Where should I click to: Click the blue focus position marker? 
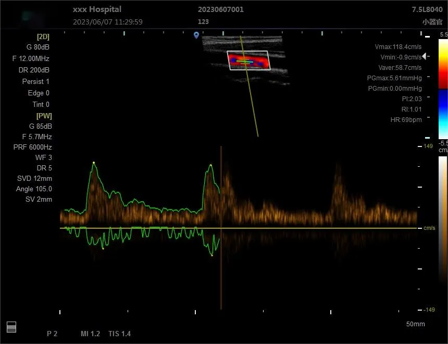[196, 35]
